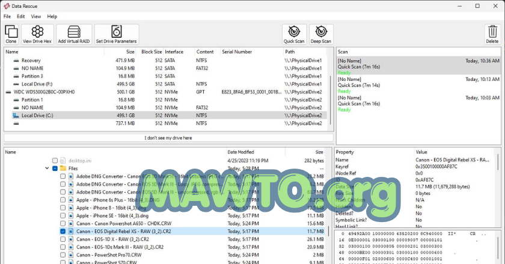Check Adobe DNG Converter 16bit lossless file
Viewport: 505px width, 264px height.
[x=63, y=176]
